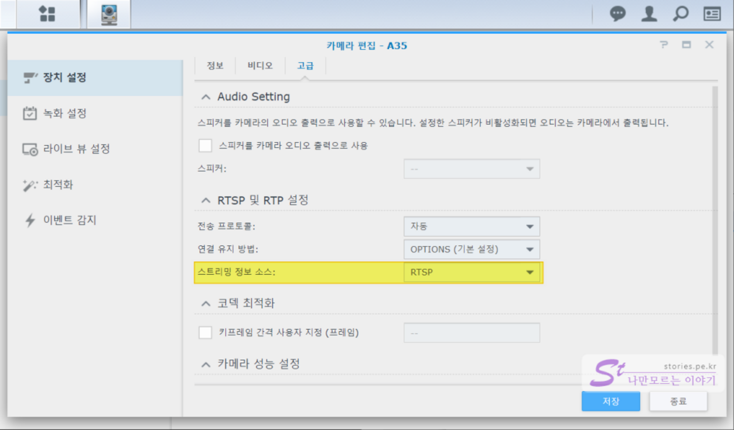Select 장치 설정 in the sidebar

tap(64, 77)
